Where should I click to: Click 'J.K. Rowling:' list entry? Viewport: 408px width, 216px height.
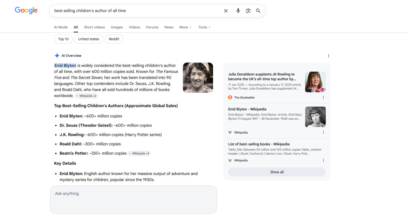(x=72, y=135)
